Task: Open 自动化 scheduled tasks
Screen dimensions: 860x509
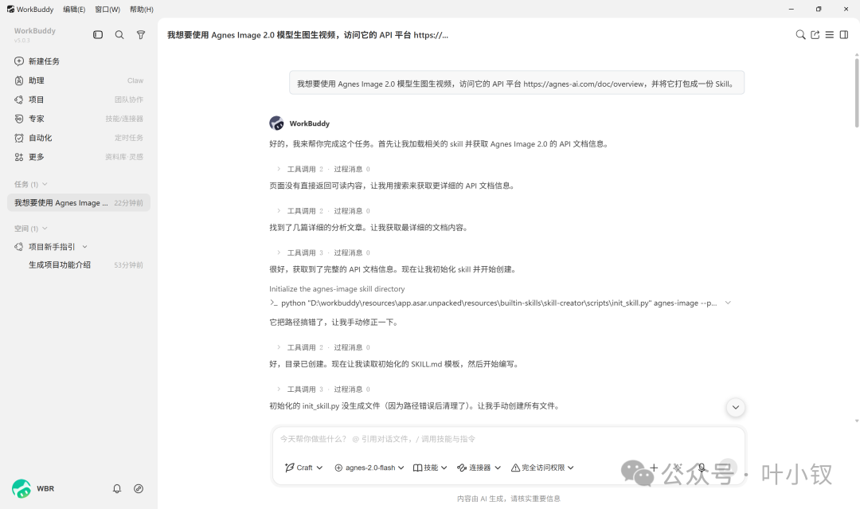Action: [78, 138]
